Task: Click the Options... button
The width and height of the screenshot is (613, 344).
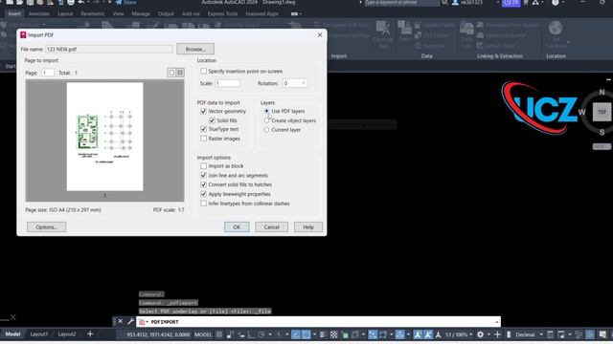Action: click(x=47, y=227)
